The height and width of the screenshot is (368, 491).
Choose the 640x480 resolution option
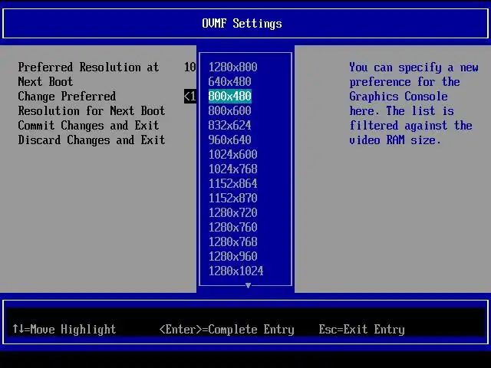click(229, 82)
